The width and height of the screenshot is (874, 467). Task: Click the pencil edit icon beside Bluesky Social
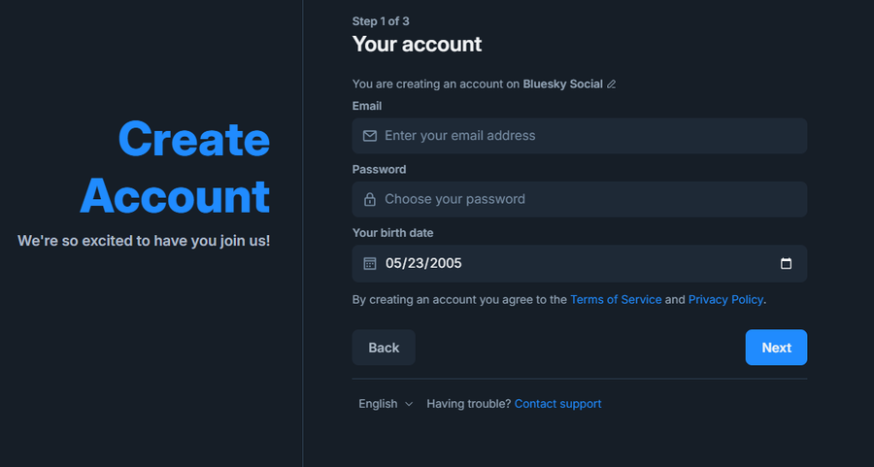(x=612, y=84)
